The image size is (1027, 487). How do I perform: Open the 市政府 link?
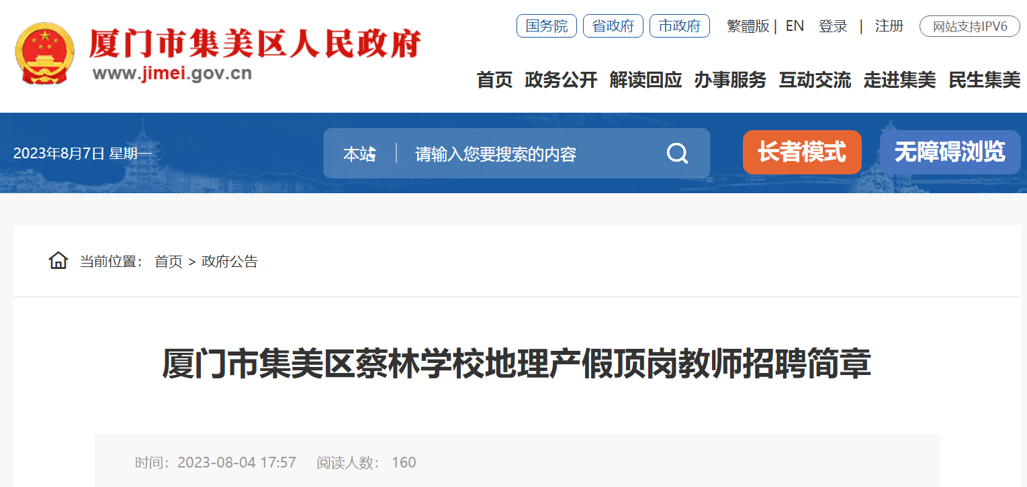click(x=680, y=26)
